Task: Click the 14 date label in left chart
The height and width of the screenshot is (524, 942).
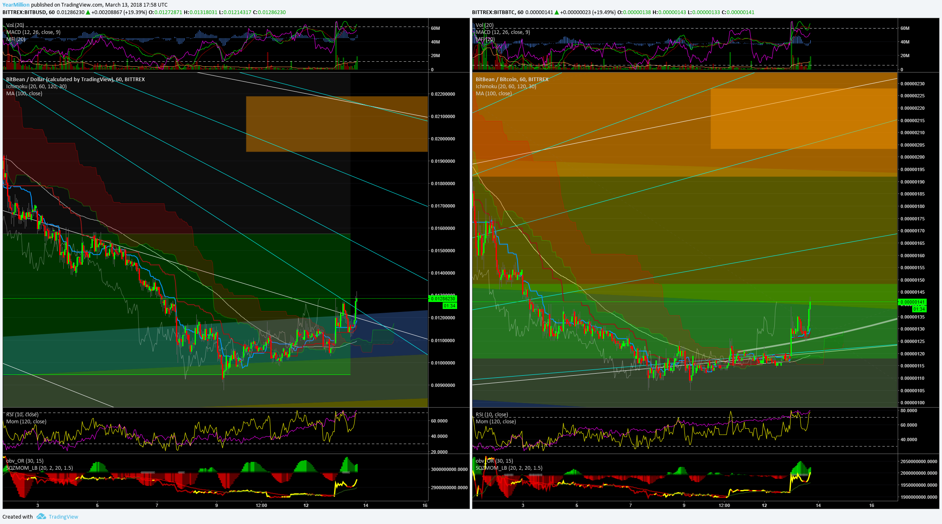Action: click(x=366, y=505)
